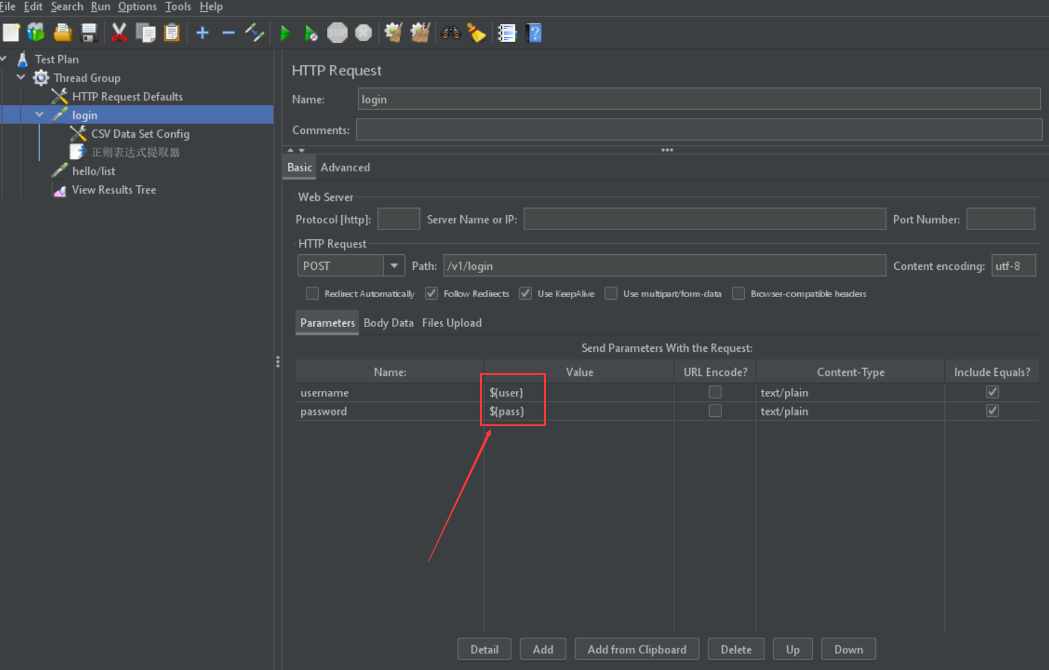This screenshot has height=670, width=1049.
Task: Click Start no pauses icon
Action: [311, 33]
